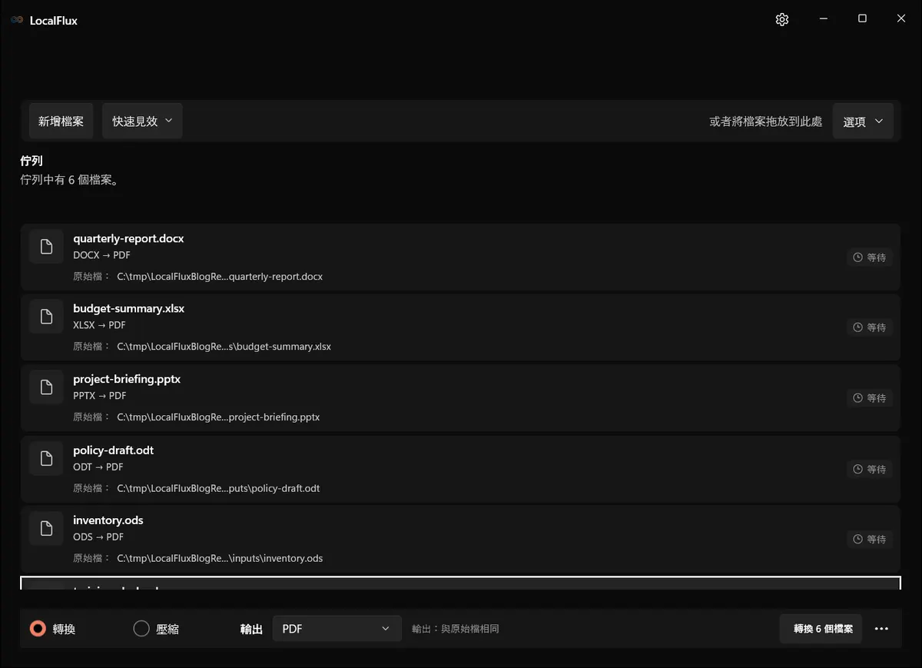Image resolution: width=922 pixels, height=668 pixels.
Task: Click 等待 status badge for budget-summary.xlsx
Action: coord(870,327)
